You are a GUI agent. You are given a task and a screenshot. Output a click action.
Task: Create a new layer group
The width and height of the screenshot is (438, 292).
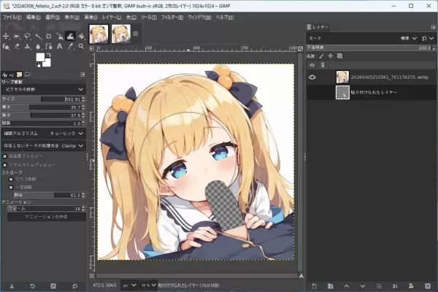pyautogui.click(x=330, y=286)
